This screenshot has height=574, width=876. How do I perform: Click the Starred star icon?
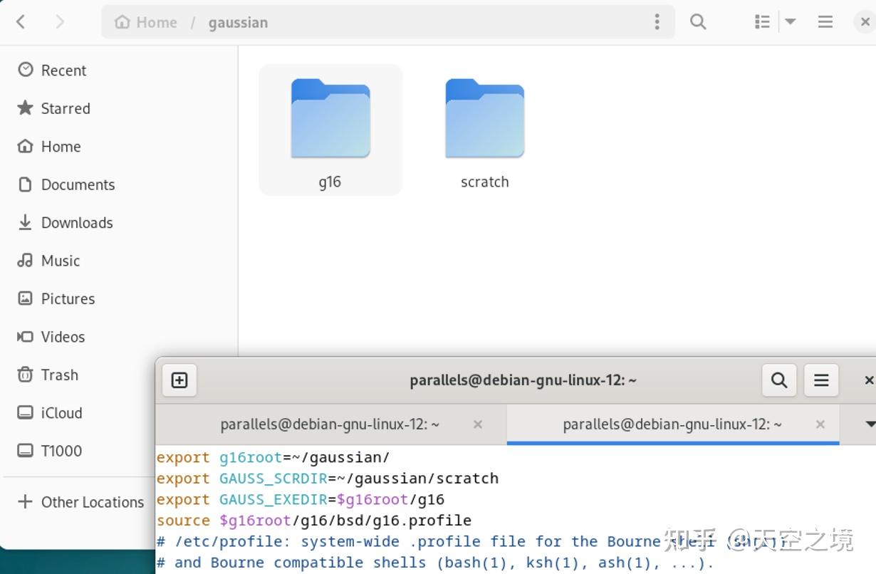(x=26, y=108)
